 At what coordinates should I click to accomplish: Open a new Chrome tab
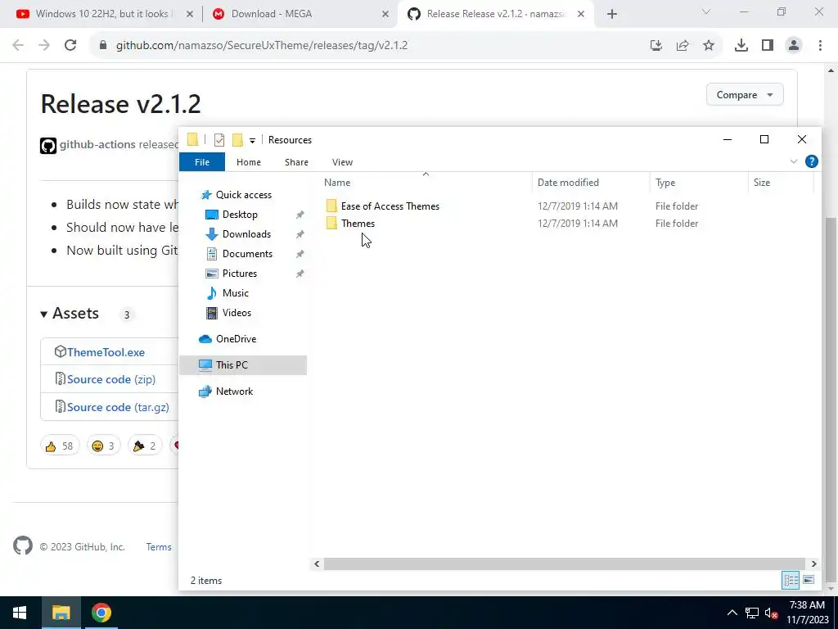[612, 15]
